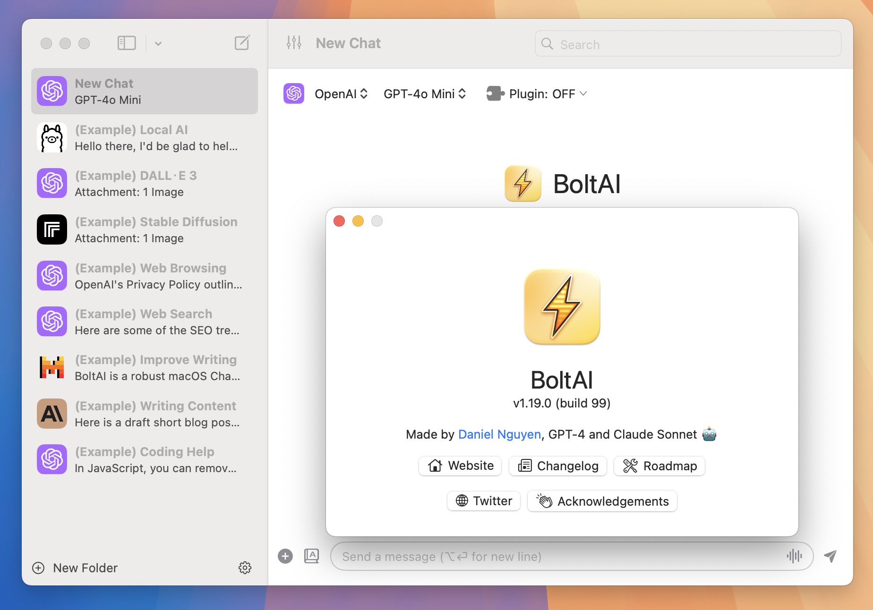The image size is (873, 610).
Task: Click the Twitter button
Action: coord(484,501)
